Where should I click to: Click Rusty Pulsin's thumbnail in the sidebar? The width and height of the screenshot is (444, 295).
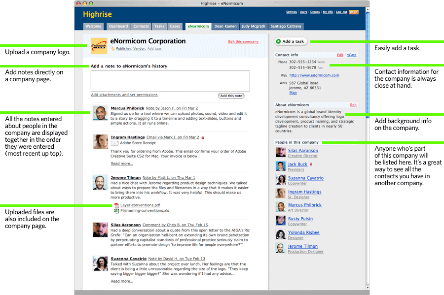pos(281,221)
